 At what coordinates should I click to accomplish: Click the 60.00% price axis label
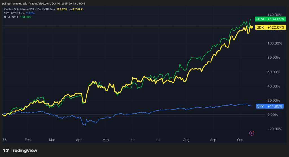click(274, 72)
